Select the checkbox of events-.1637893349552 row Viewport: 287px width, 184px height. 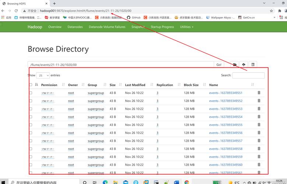[31, 101]
